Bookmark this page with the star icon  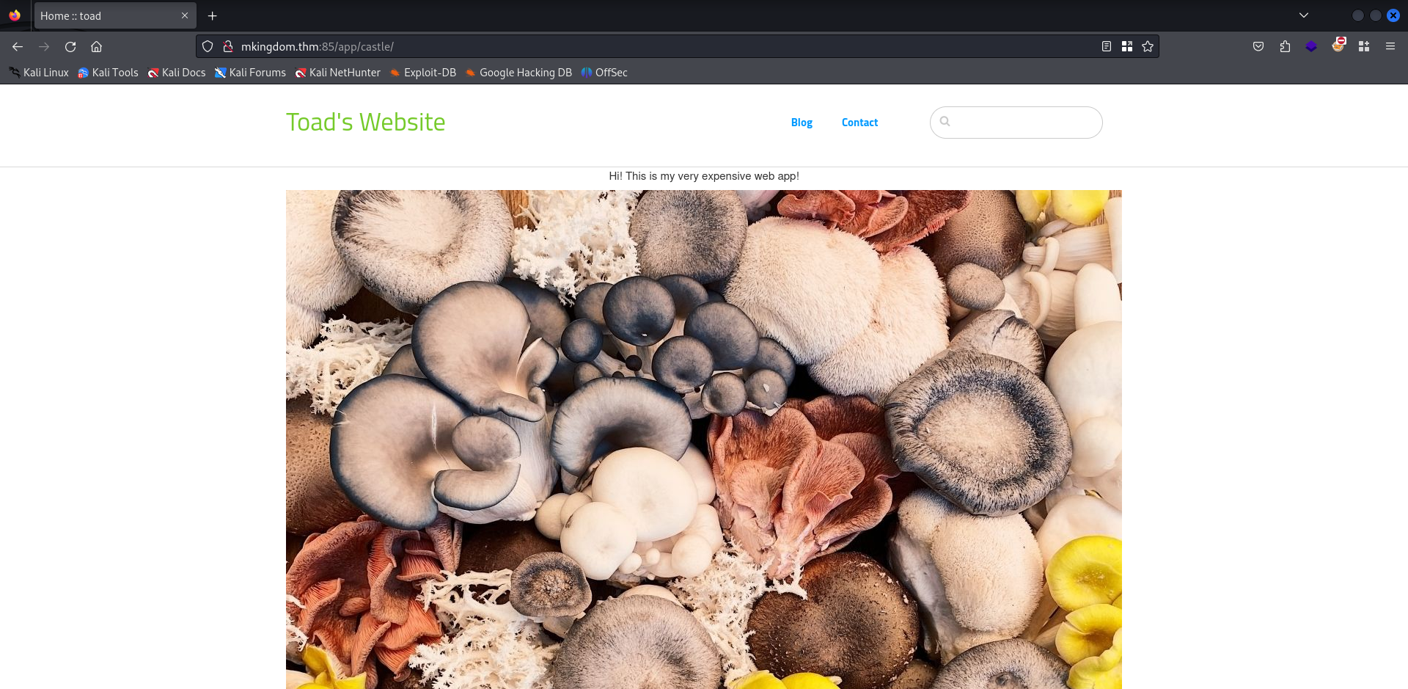tap(1148, 47)
